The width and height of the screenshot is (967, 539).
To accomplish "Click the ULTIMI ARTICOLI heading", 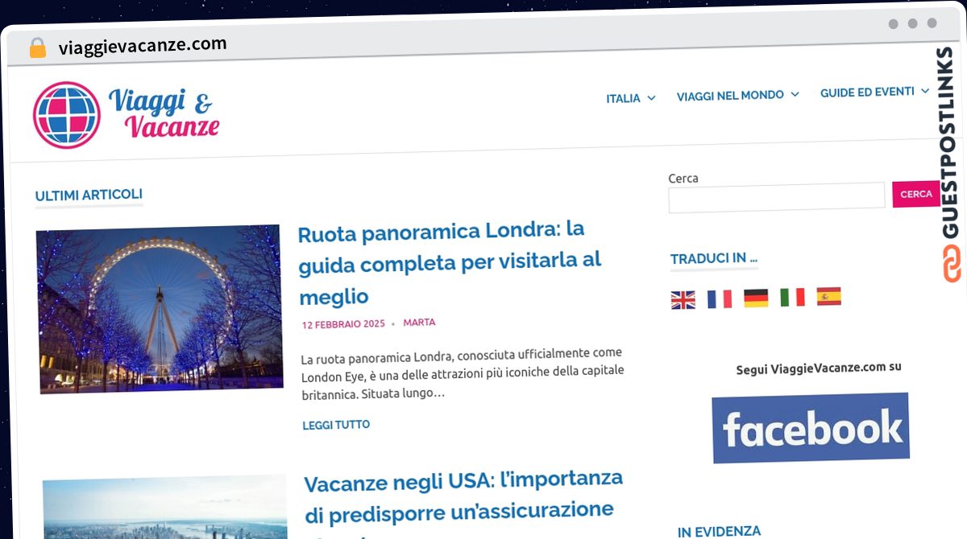I will (x=89, y=195).
